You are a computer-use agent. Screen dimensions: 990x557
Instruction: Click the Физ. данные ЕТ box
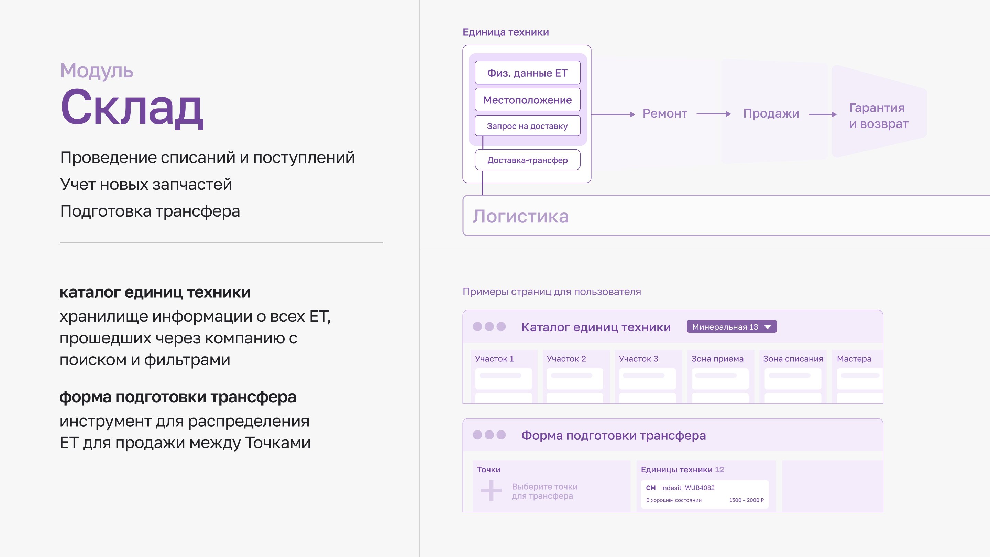pos(527,73)
